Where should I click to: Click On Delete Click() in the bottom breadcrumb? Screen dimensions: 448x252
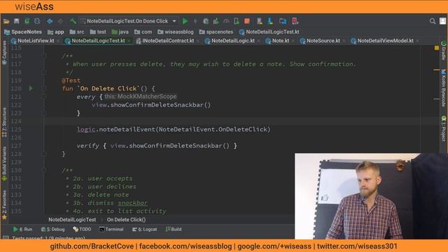pyautogui.click(x=126, y=220)
